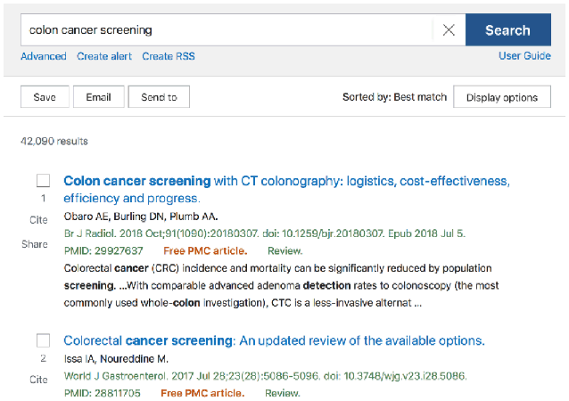Tick the checkbox for result 2
Image resolution: width=569 pixels, height=401 pixels.
click(43, 340)
